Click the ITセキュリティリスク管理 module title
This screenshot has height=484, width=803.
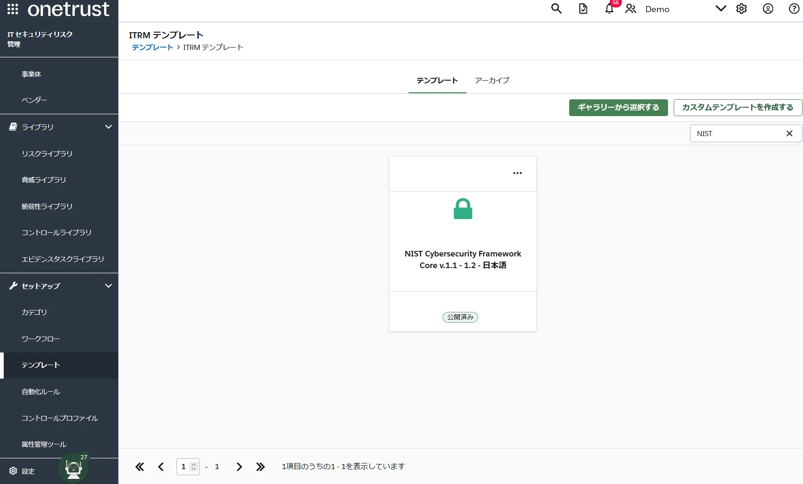click(x=40, y=39)
